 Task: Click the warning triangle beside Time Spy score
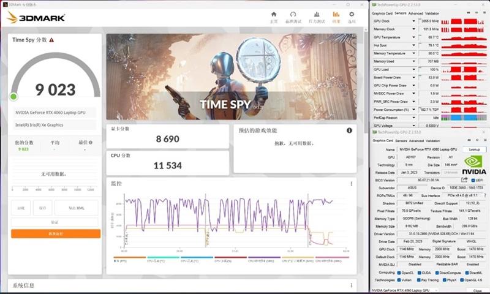51,40
